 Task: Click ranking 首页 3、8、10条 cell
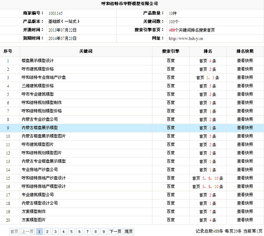(208, 187)
